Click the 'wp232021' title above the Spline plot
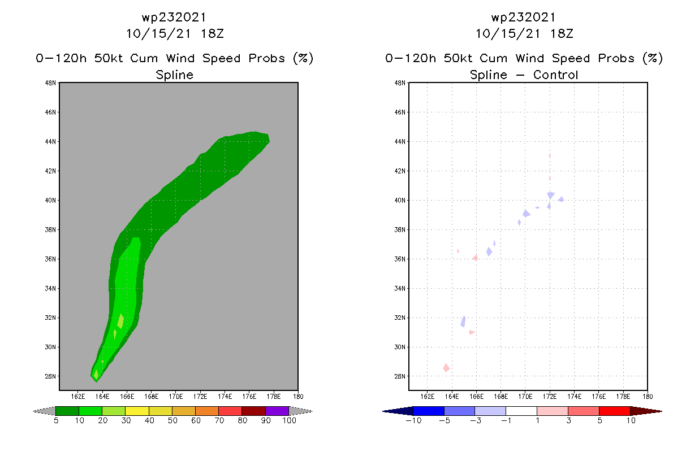The height and width of the screenshot is (452, 699). [x=175, y=17]
